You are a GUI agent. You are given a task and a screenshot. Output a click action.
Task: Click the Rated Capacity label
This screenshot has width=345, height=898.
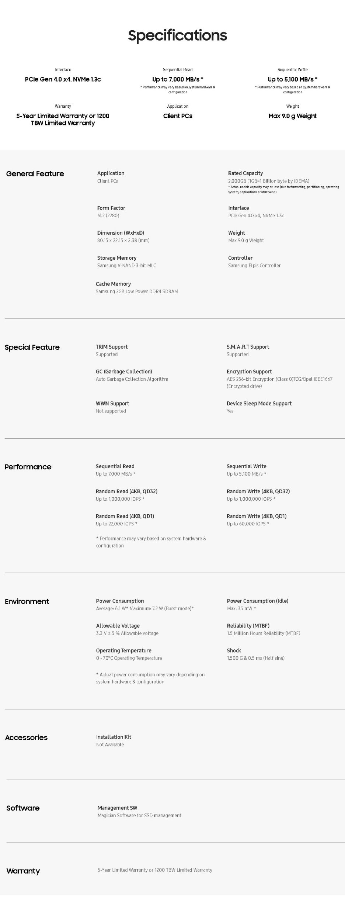click(x=245, y=173)
